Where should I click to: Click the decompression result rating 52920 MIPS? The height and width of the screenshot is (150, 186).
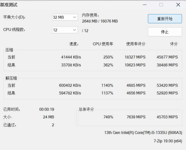(x=167, y=93)
